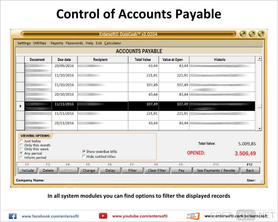Image resolution: width=278 pixels, height=222 pixels.
Task: Click the first gold round title bar button
Action: click(x=243, y=34)
